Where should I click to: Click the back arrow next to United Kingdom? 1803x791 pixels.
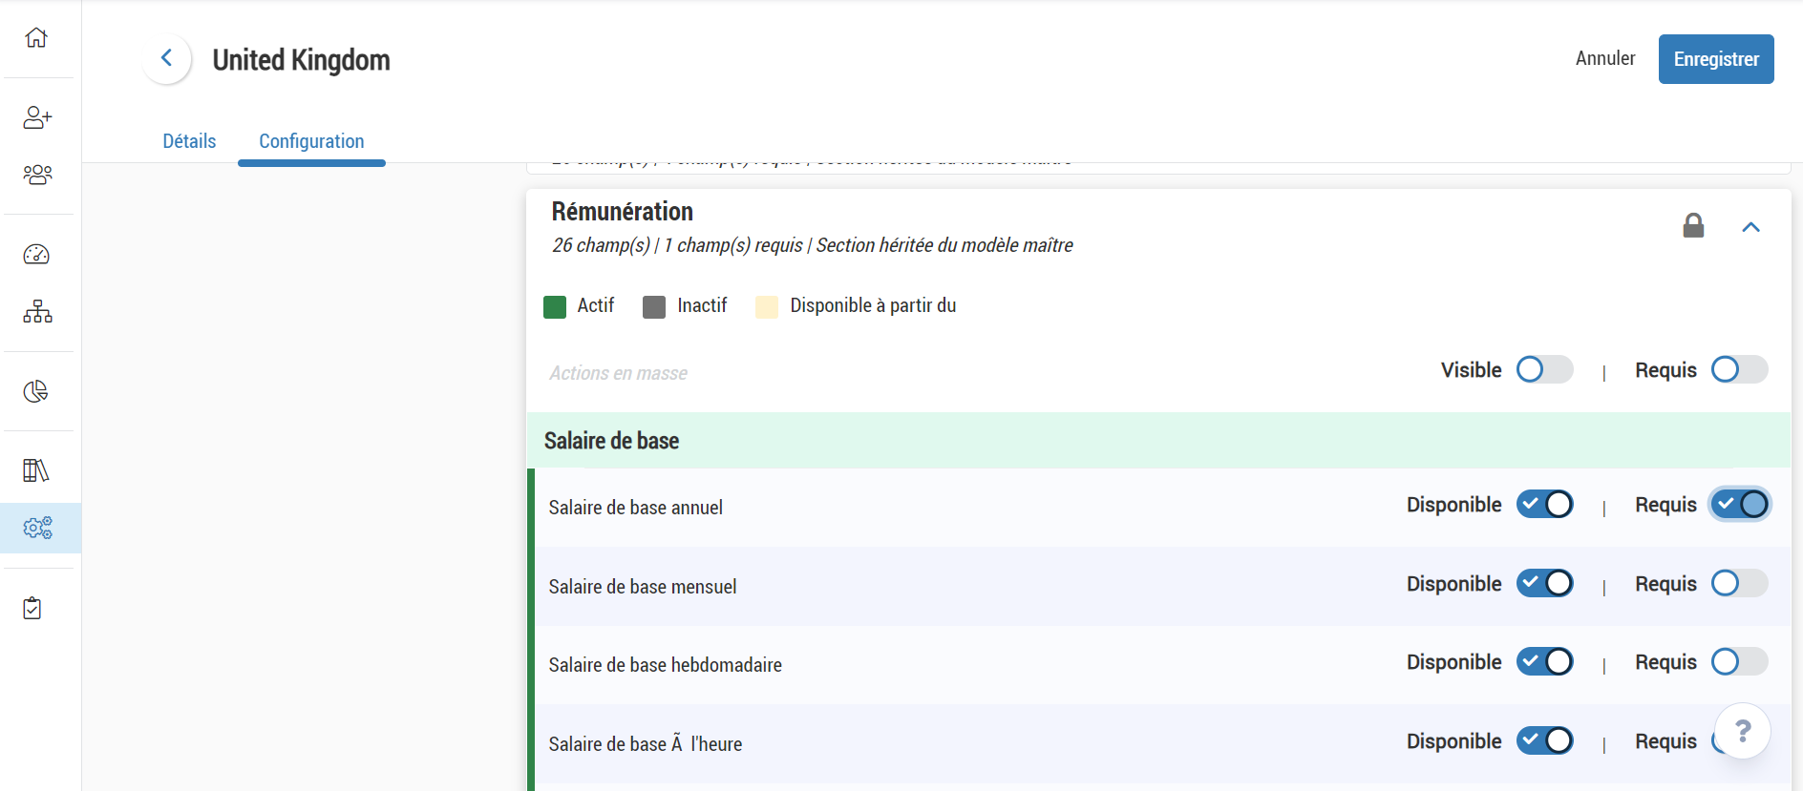pos(167,58)
